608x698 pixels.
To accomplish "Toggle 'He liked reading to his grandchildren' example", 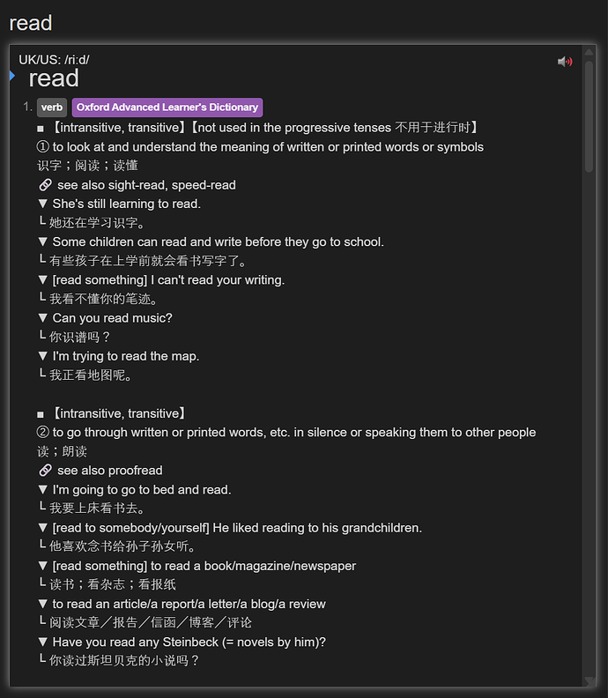I will (x=42, y=528).
